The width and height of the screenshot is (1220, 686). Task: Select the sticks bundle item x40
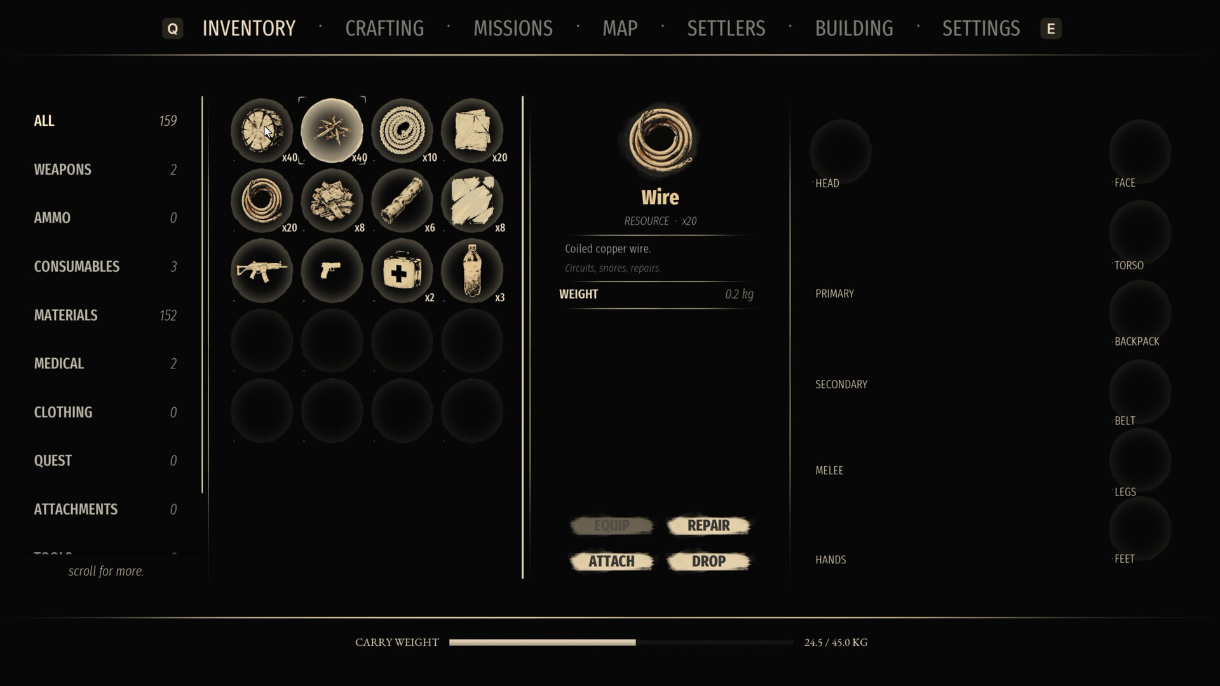[x=332, y=130]
